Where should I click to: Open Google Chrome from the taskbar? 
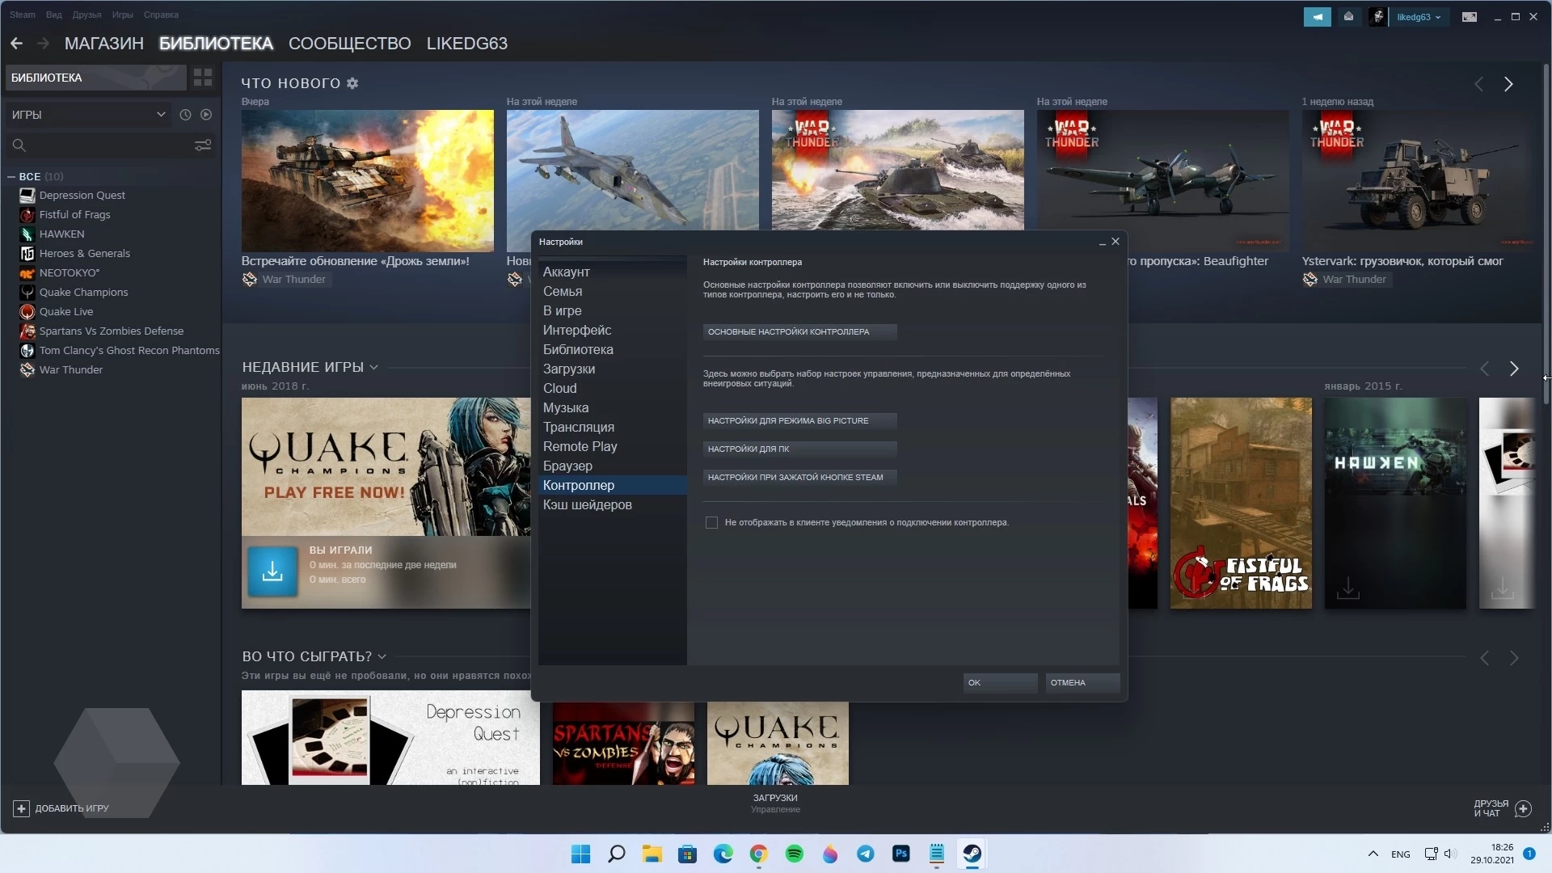pos(758,854)
